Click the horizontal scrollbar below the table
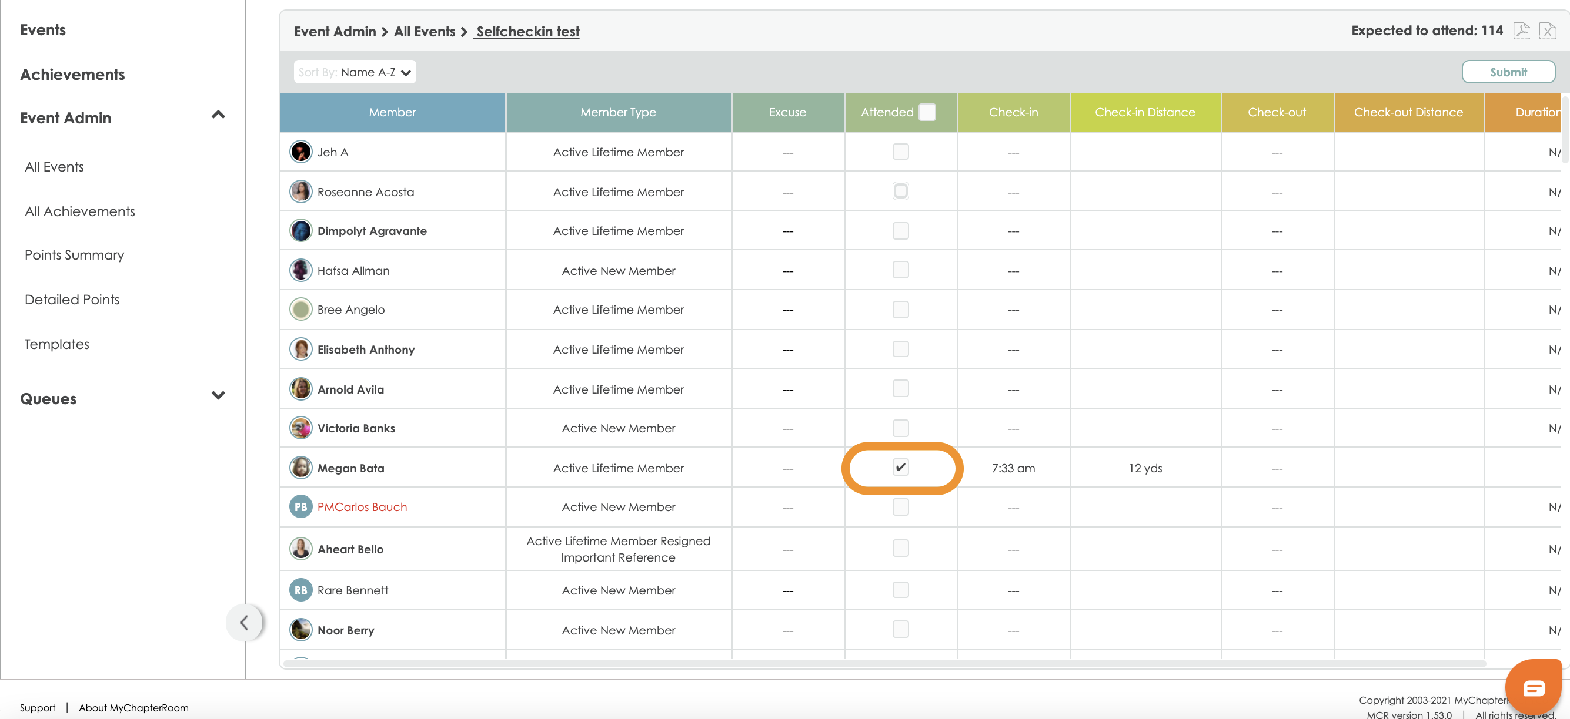 pos(884,663)
